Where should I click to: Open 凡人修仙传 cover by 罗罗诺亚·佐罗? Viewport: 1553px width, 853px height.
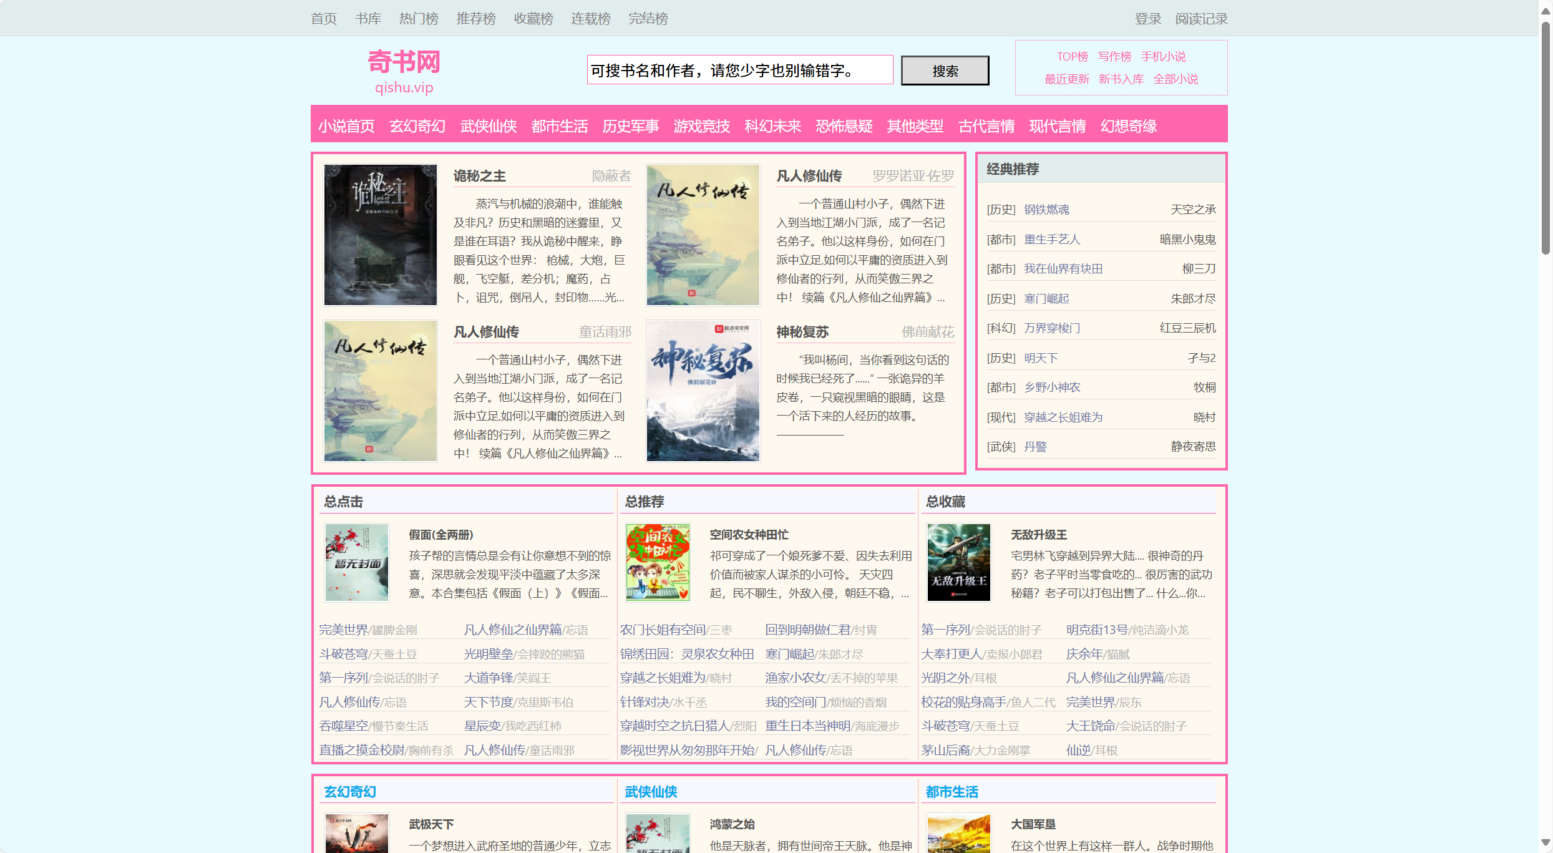coord(703,235)
